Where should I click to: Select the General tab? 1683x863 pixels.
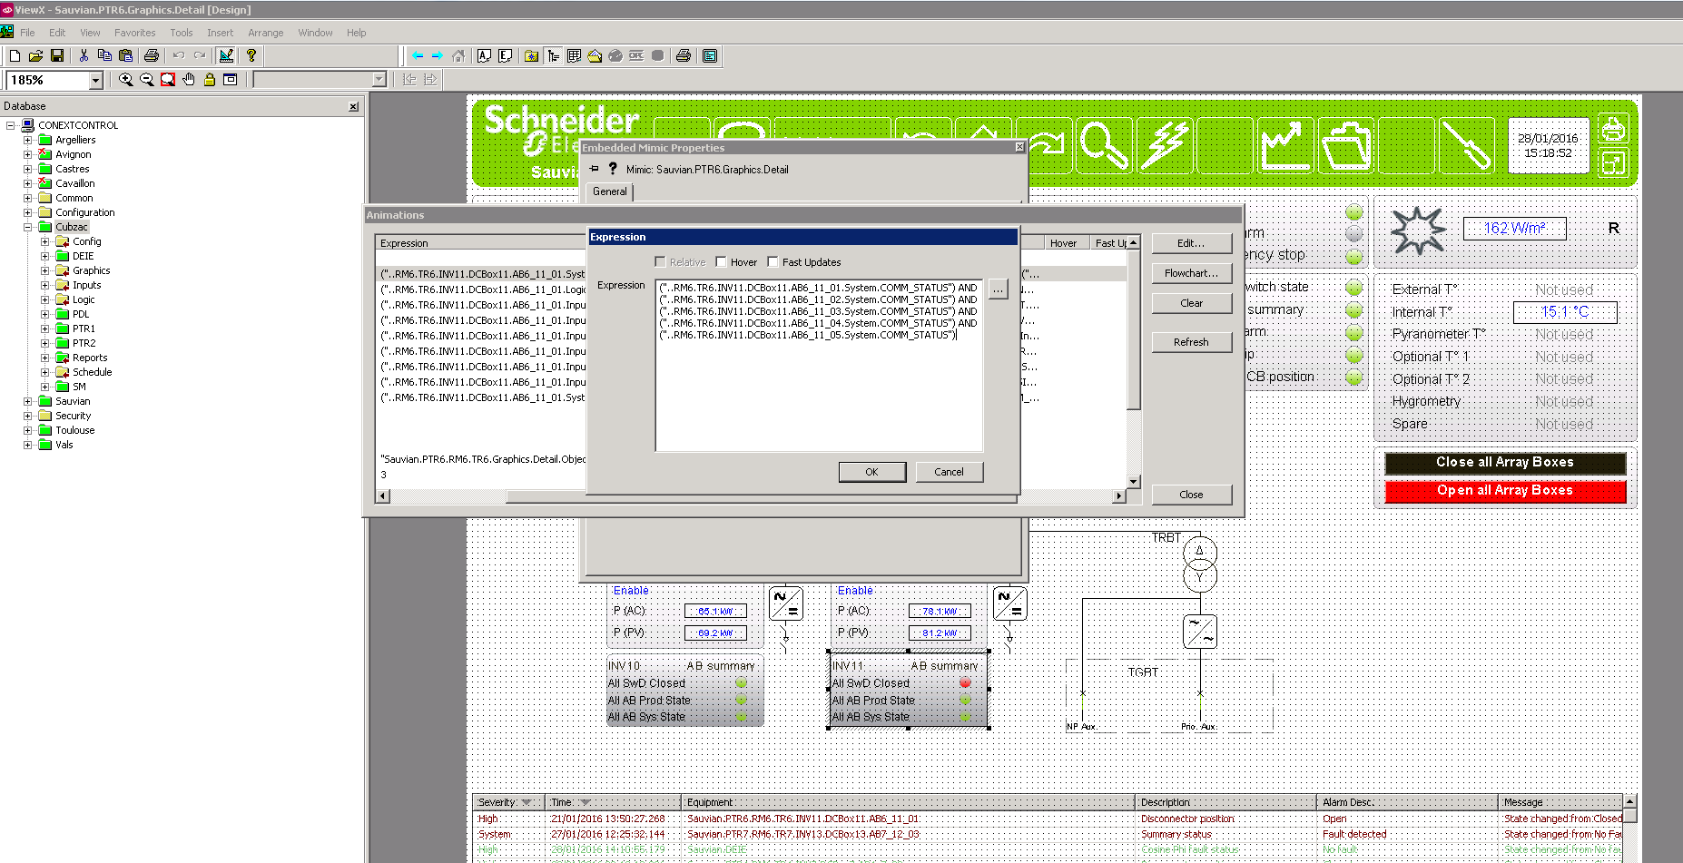tap(609, 191)
